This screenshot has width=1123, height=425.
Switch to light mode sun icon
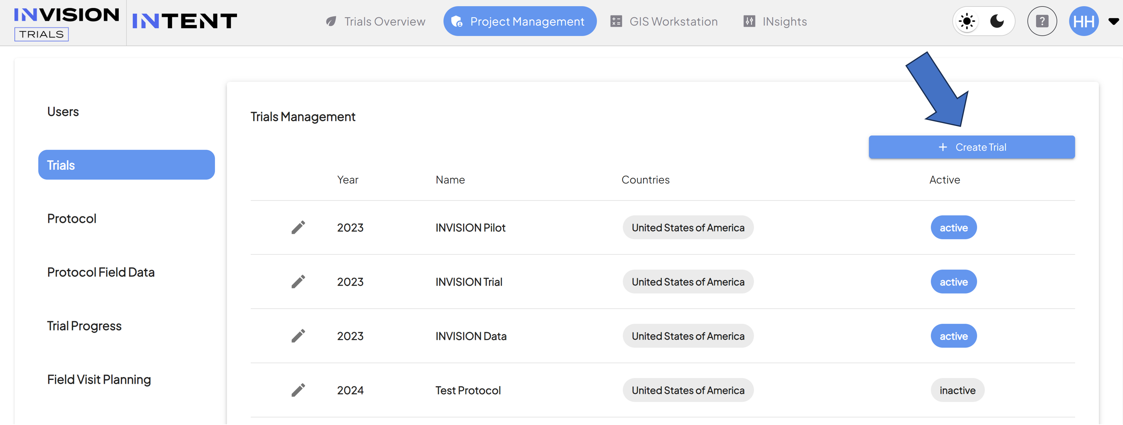(966, 21)
